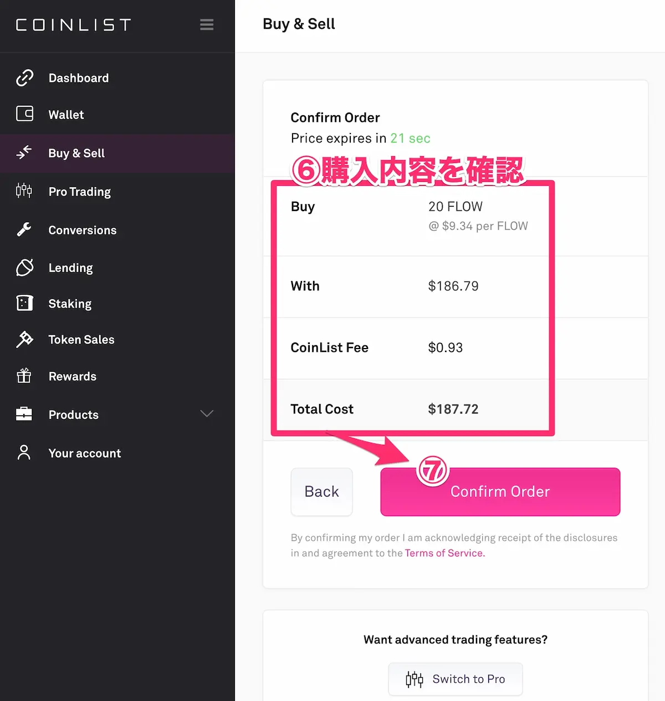The width and height of the screenshot is (665, 701).
Task: Click the Pro Trading candlestick icon
Action: tap(24, 191)
